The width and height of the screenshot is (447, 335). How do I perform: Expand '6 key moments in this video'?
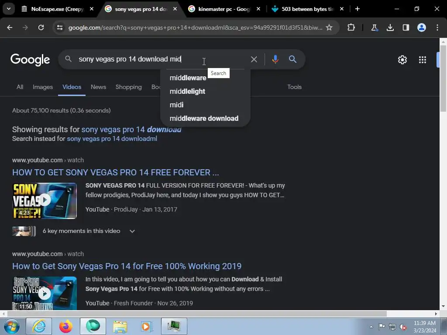tap(132, 231)
